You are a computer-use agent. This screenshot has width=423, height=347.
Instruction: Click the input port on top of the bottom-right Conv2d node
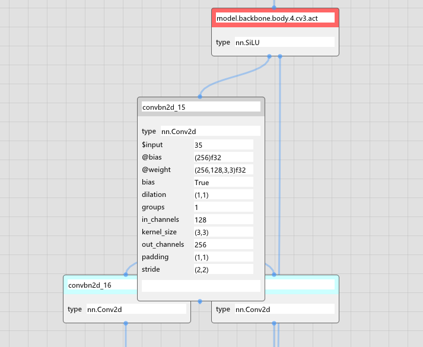coord(274,275)
